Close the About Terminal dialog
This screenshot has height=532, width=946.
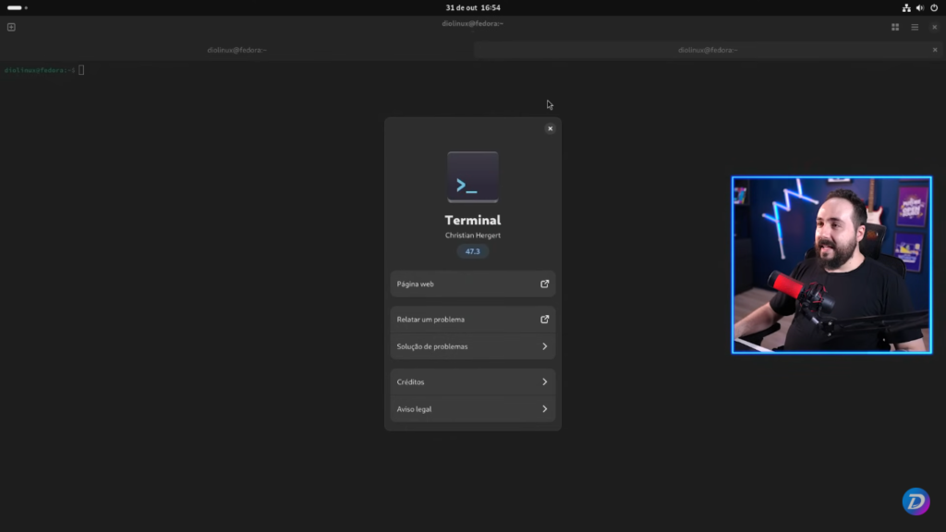551,128
